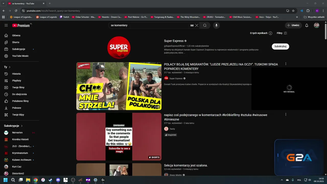
Task: Open File Explorer from the taskbar
Action: [28, 180]
